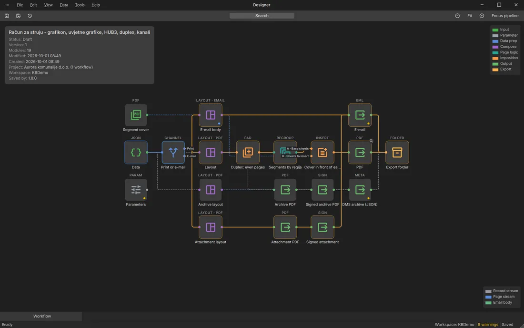Select the Archive layout node
Image resolution: width=524 pixels, height=328 pixels.
[x=211, y=190]
